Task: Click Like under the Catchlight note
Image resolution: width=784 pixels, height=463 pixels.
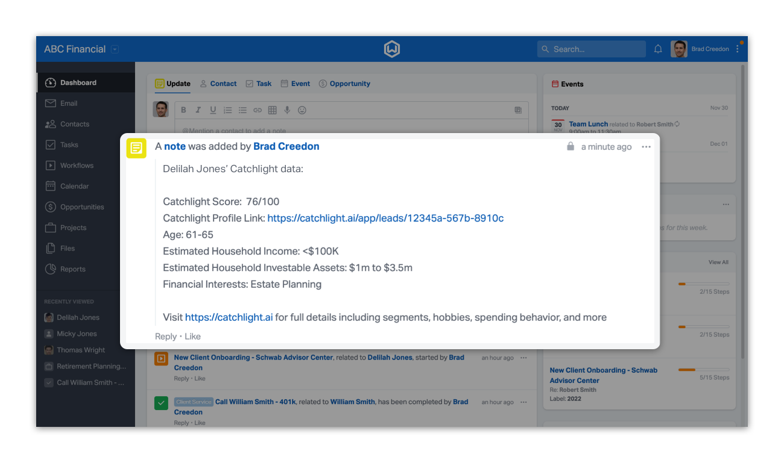Action: coord(192,337)
